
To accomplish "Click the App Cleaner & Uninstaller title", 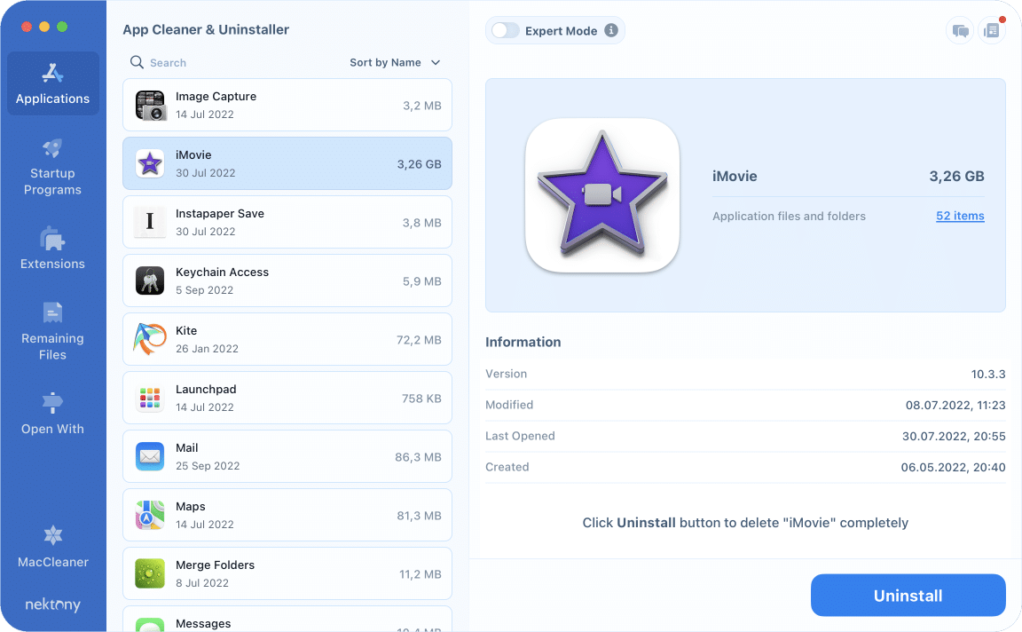I will click(x=206, y=29).
